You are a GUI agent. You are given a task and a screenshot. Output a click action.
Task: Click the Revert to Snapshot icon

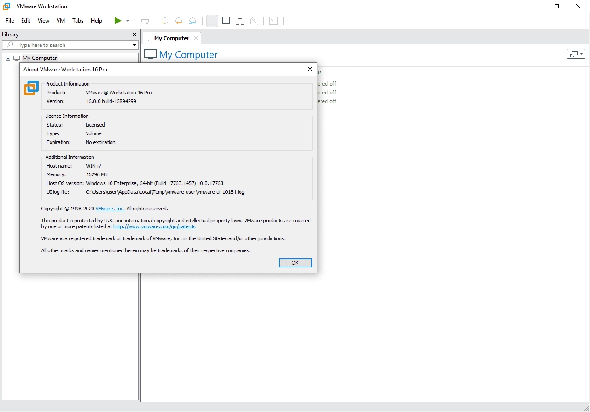coord(179,21)
